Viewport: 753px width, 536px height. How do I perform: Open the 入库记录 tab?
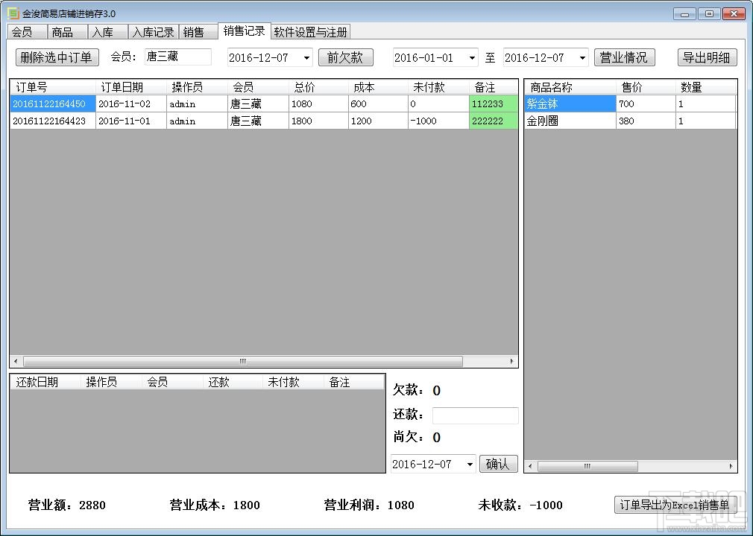(152, 31)
